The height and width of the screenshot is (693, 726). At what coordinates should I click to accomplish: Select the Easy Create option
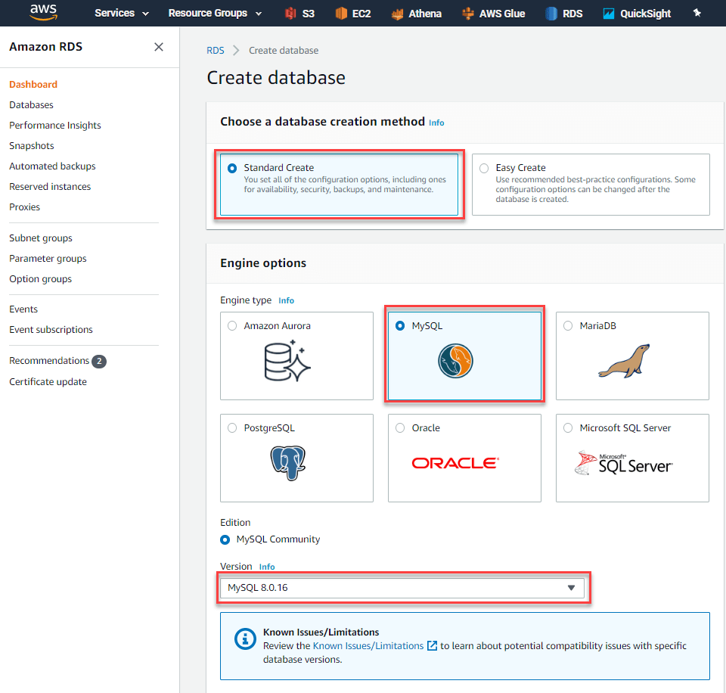click(x=482, y=168)
